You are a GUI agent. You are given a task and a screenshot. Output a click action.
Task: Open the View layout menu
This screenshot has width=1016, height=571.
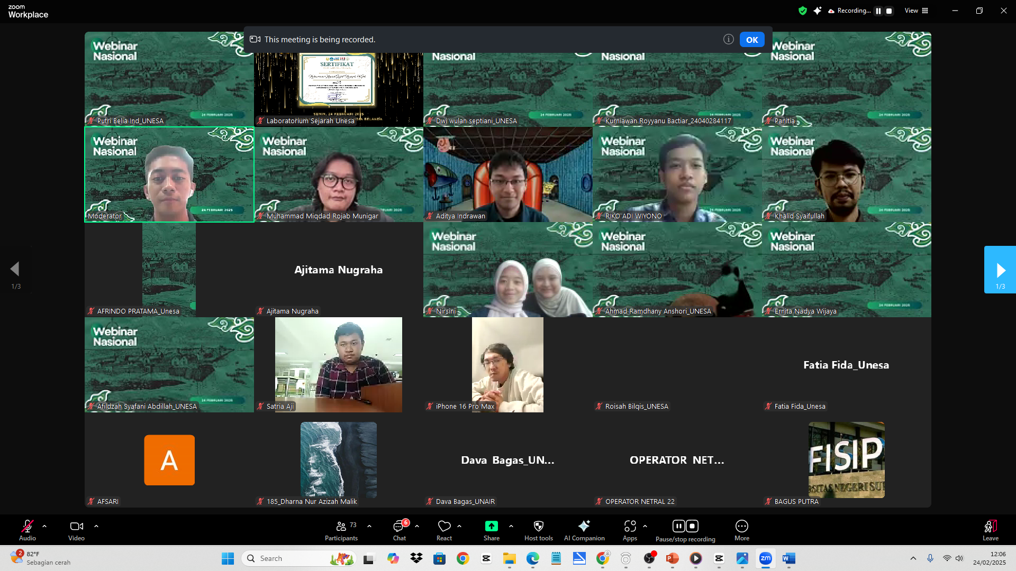point(916,11)
